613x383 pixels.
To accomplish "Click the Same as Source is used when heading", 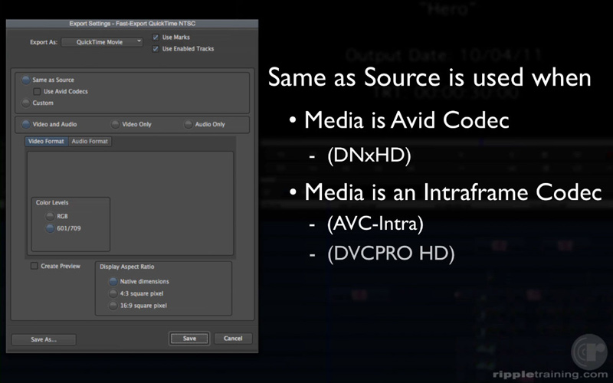I will tap(429, 77).
